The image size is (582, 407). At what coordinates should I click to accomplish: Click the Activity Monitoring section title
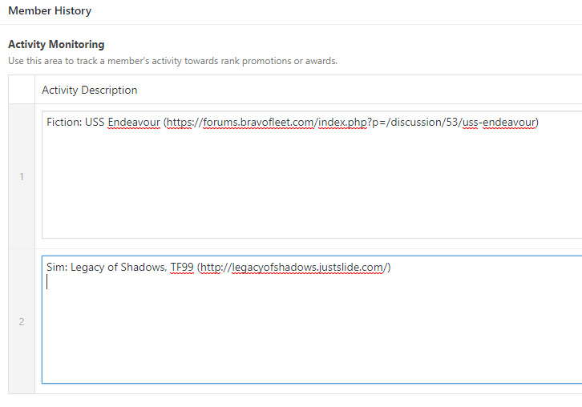56,45
